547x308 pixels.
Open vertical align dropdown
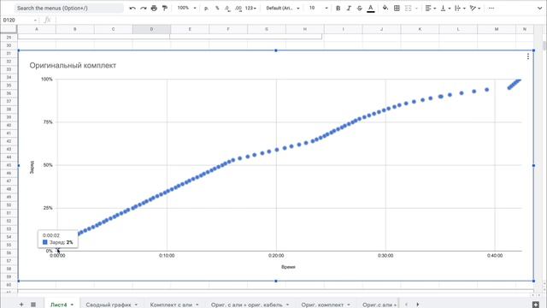[x=445, y=8]
